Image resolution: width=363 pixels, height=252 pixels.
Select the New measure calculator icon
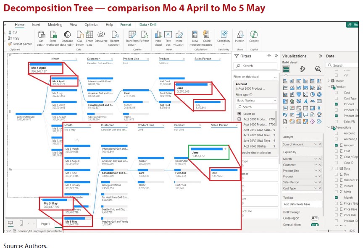point(195,35)
